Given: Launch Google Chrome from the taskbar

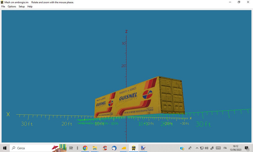Looking at the screenshot, I should point(85,148).
